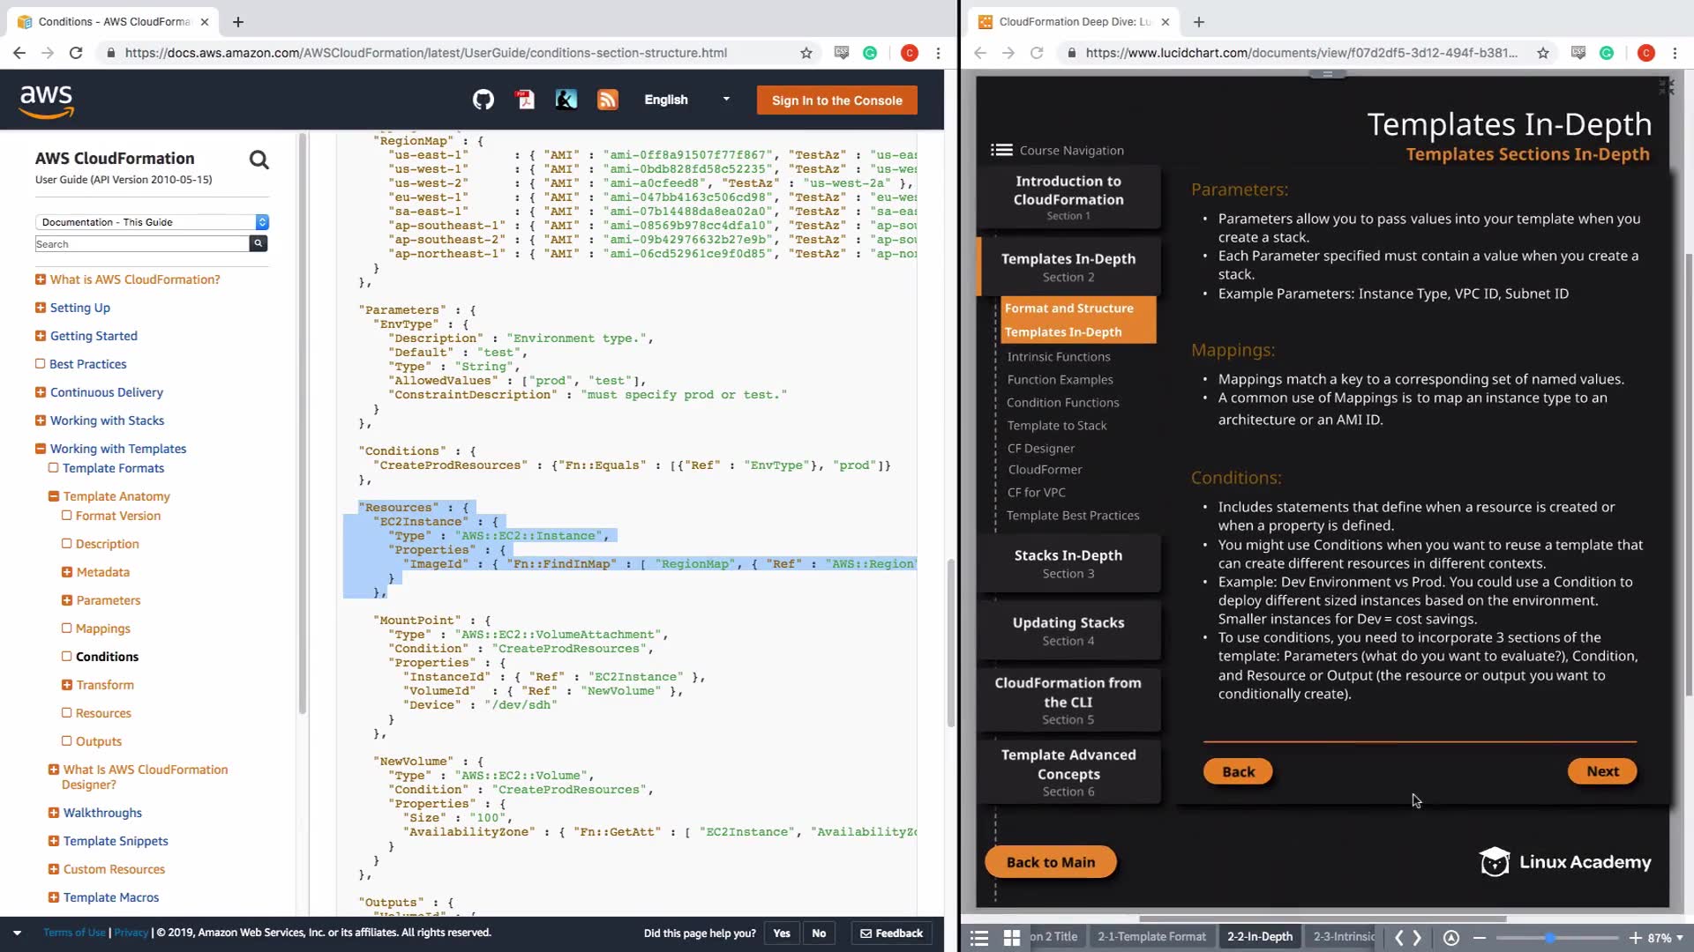1694x952 pixels.
Task: Collapse the Template Anatomy section
Action: [x=54, y=496]
